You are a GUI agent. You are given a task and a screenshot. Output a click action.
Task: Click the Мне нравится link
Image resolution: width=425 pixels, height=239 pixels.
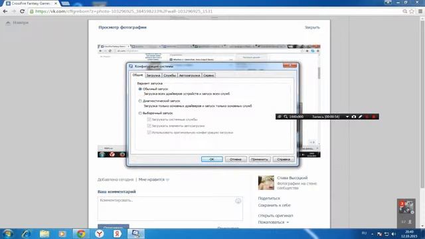[x=151, y=180]
